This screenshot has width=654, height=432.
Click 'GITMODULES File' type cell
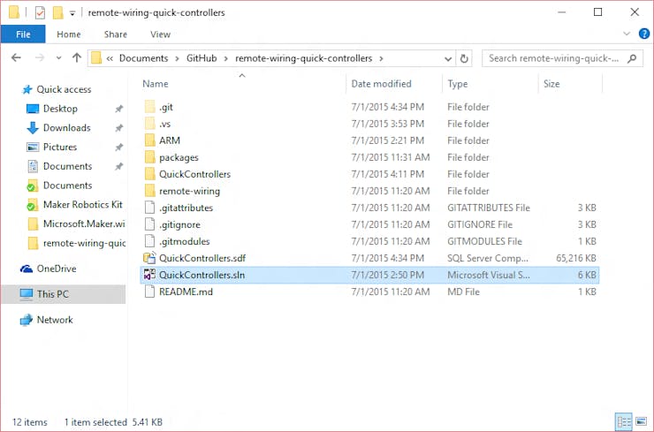484,241
